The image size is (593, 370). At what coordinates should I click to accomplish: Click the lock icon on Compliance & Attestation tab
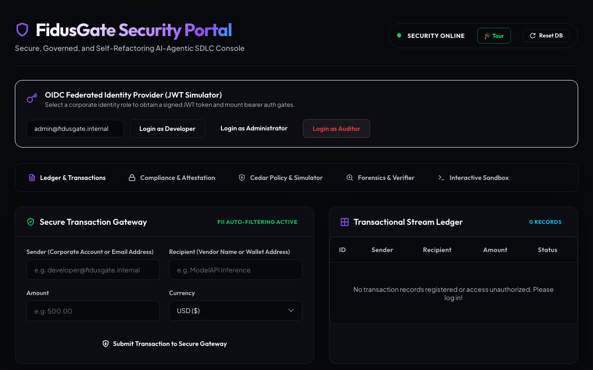pos(132,178)
